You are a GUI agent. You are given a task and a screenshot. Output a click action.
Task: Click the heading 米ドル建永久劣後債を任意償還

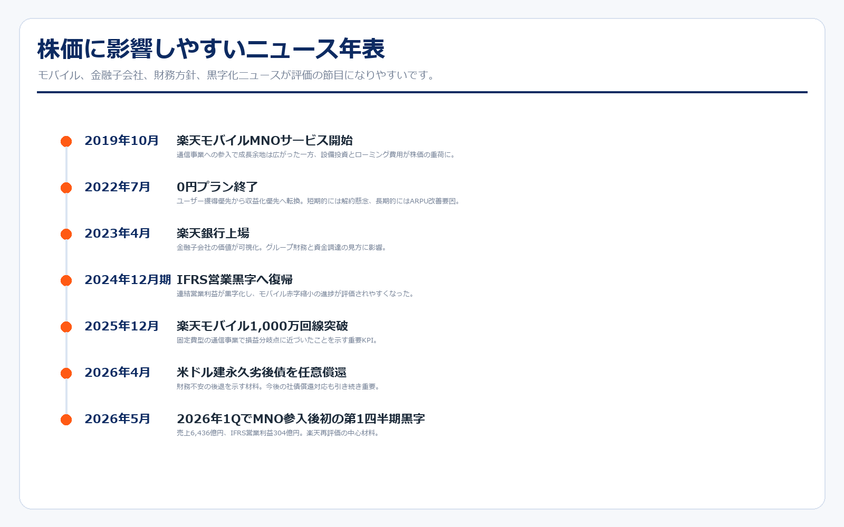point(262,373)
